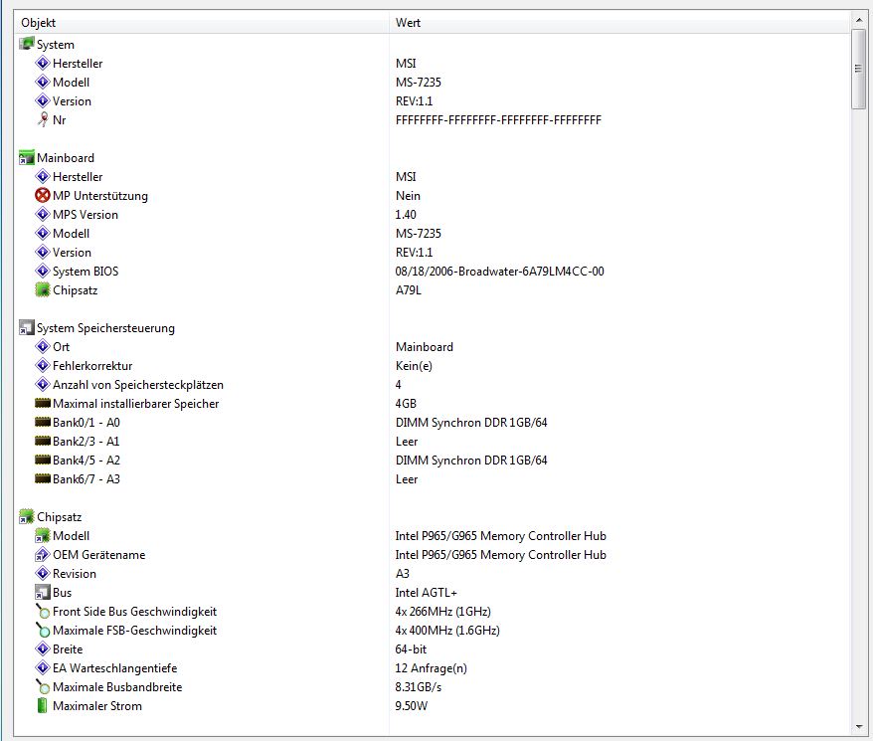Screen dimensions: 873x741
Task: Click the value 1.40 for MPS Version
Action: point(406,215)
